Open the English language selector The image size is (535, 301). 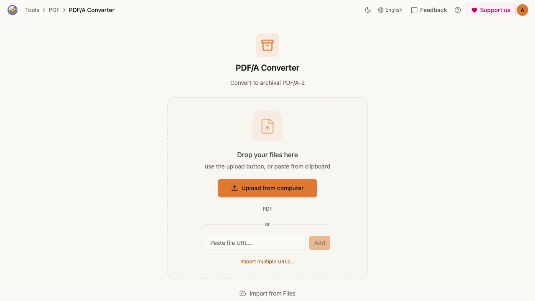pyautogui.click(x=390, y=10)
